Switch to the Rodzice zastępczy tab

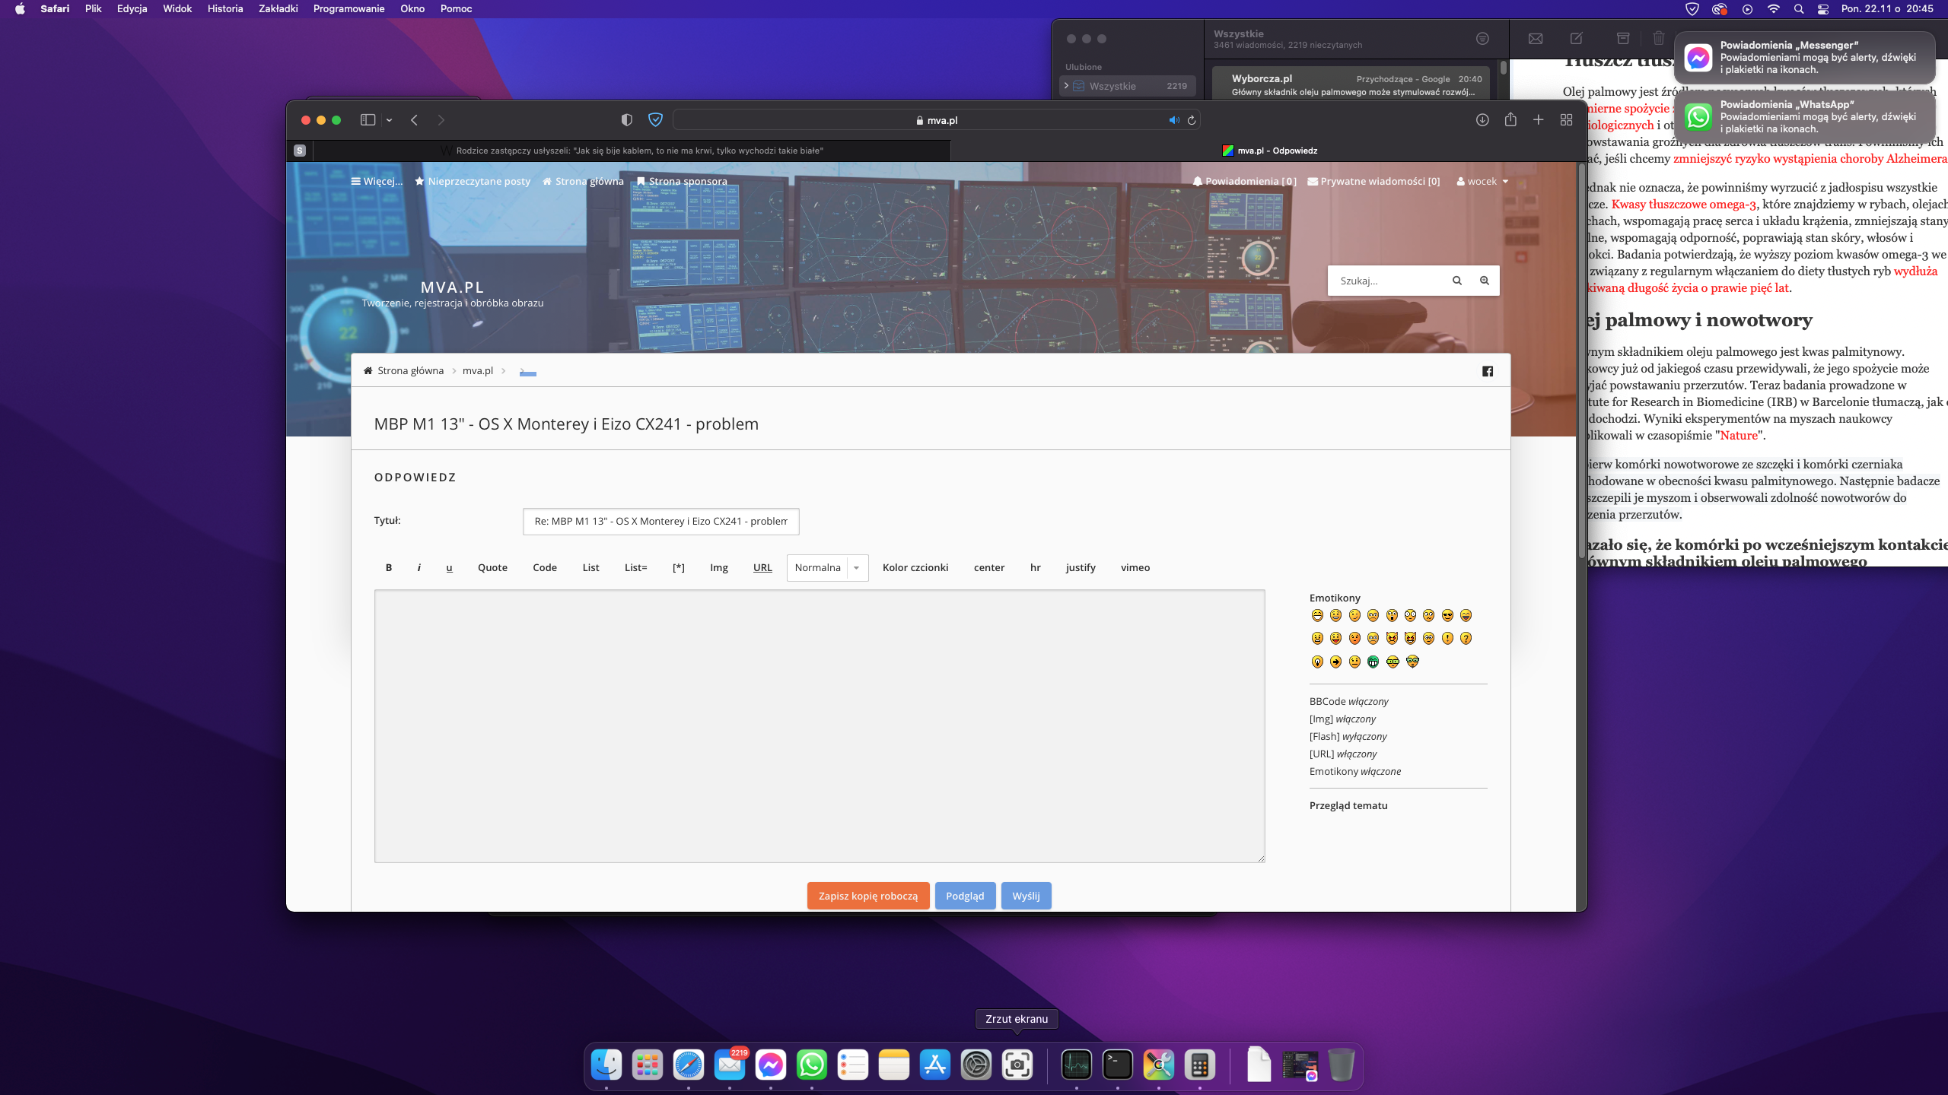[639, 151]
